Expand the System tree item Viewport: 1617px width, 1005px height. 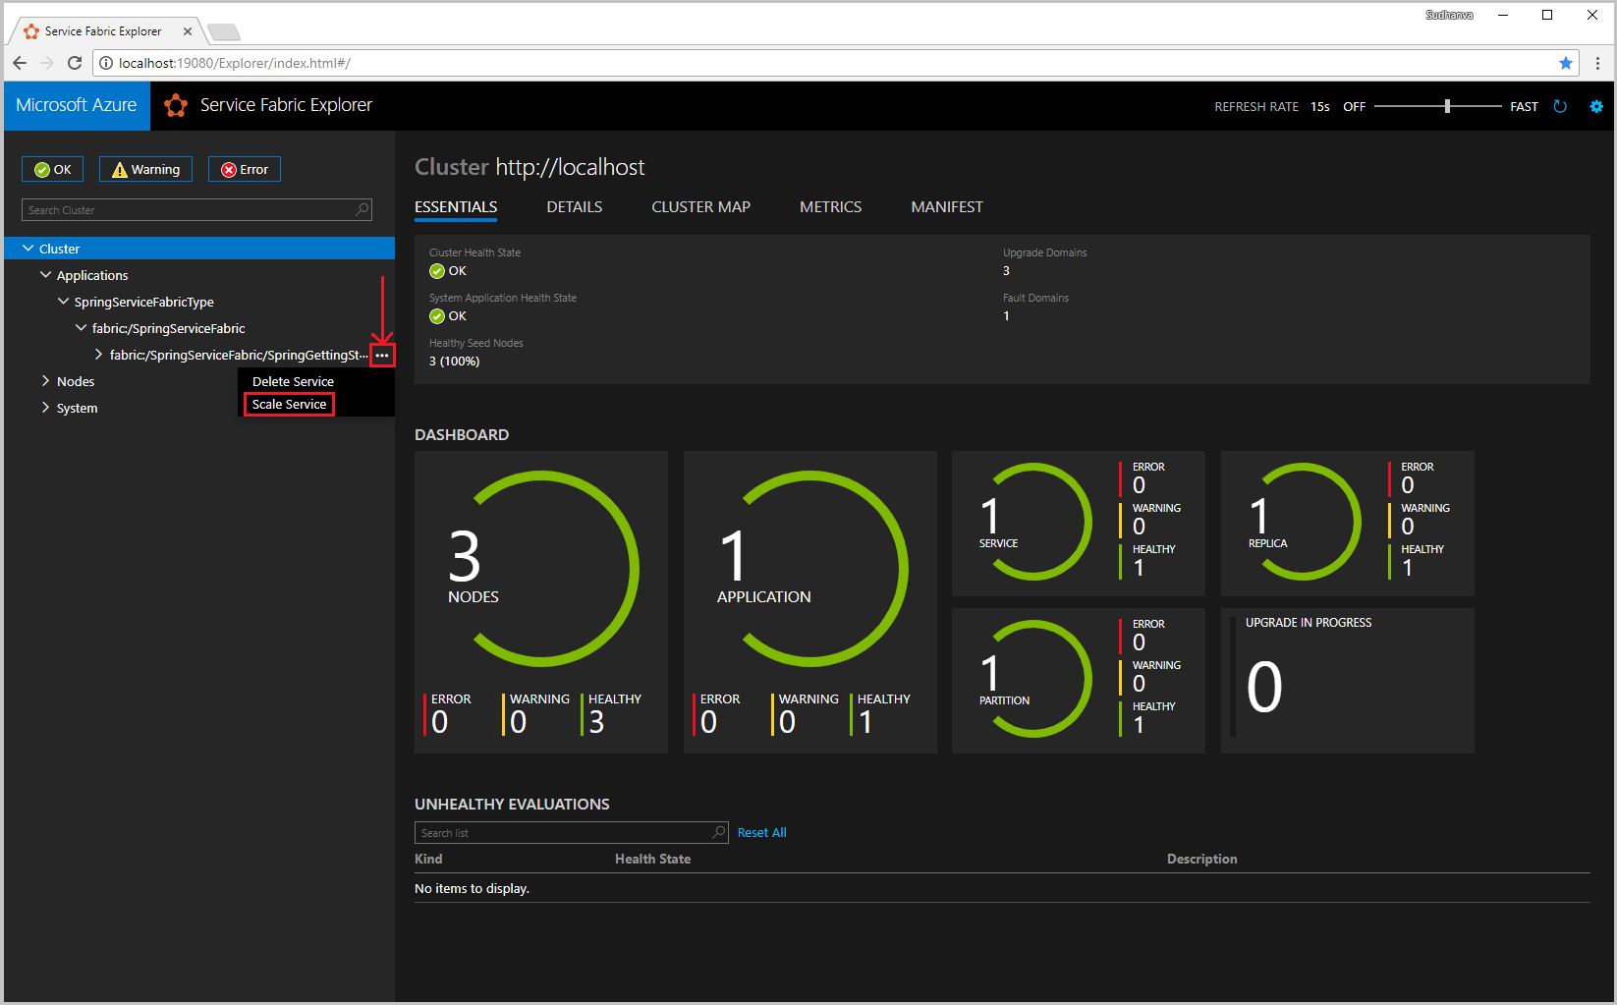[x=45, y=408]
